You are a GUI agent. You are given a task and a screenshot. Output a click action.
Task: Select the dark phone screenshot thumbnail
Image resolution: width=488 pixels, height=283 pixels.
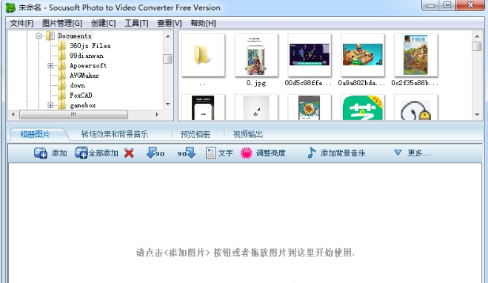[203, 107]
